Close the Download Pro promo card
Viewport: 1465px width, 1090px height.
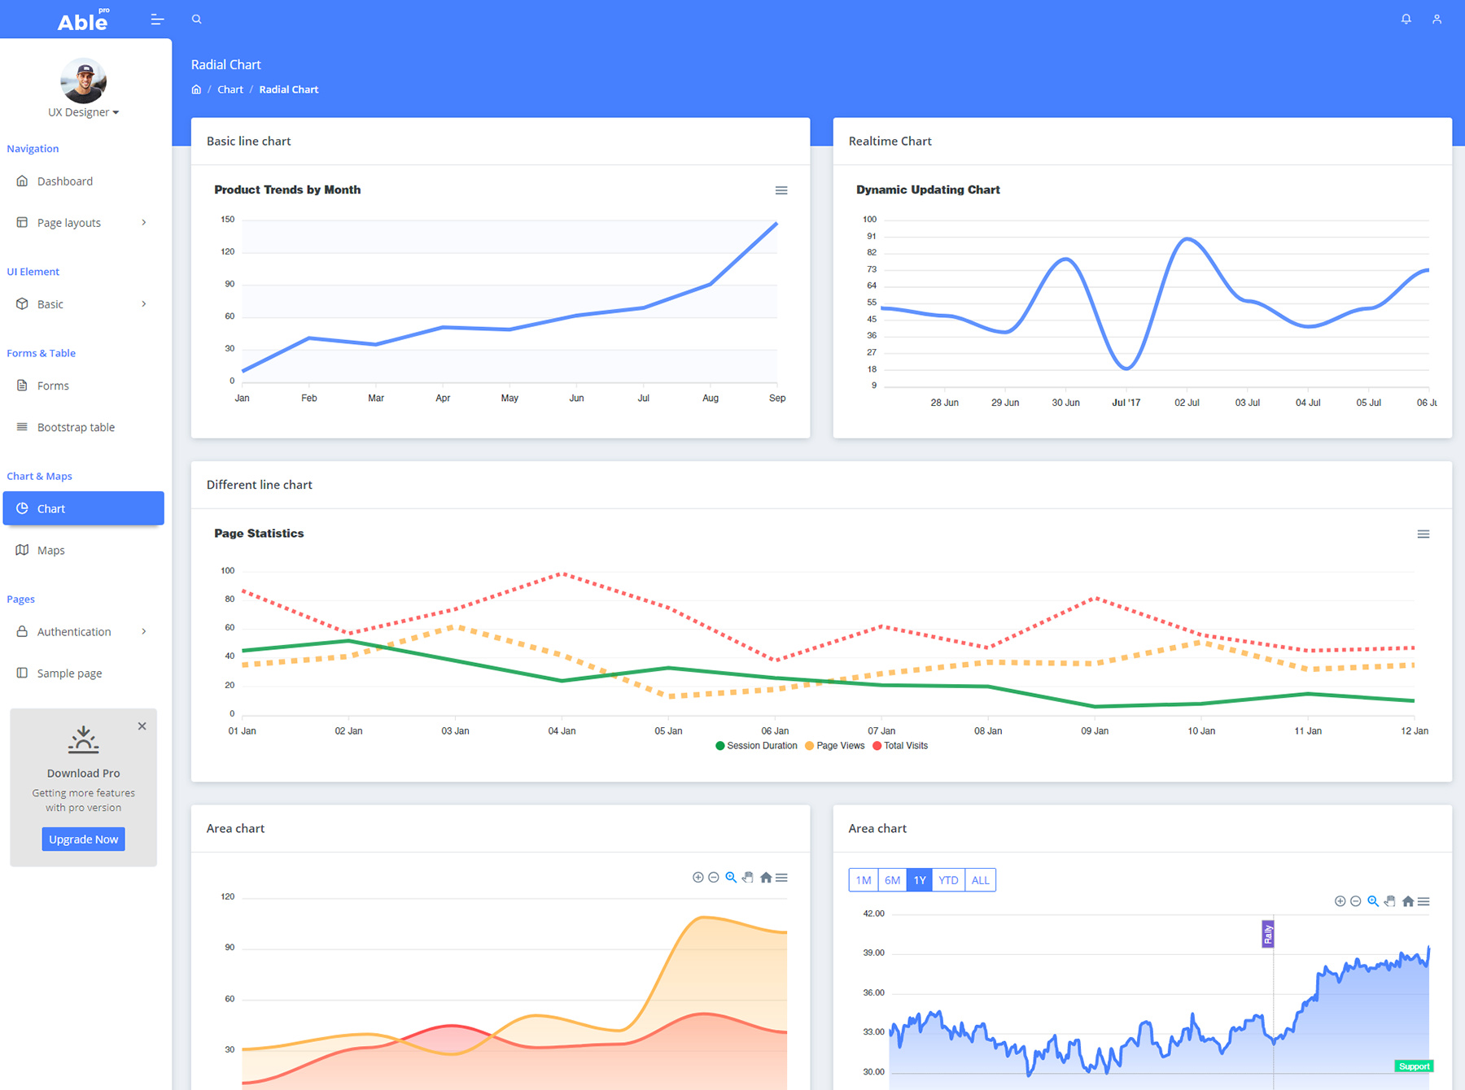pyautogui.click(x=142, y=726)
